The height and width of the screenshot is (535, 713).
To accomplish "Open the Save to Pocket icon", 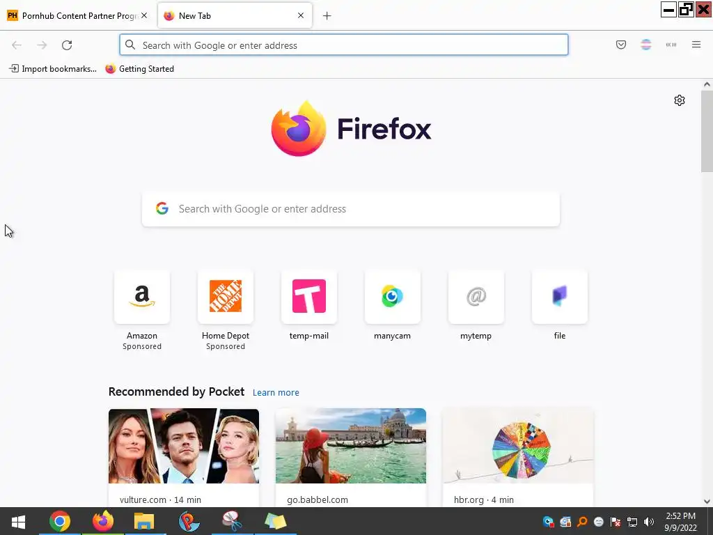I will coord(620,45).
